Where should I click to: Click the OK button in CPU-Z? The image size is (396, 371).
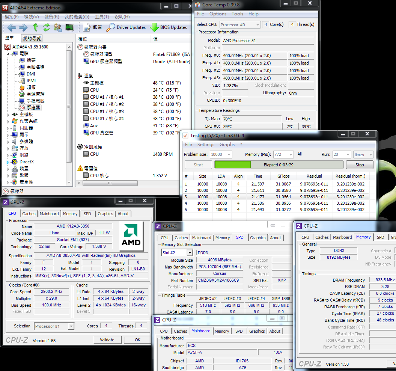point(138,340)
